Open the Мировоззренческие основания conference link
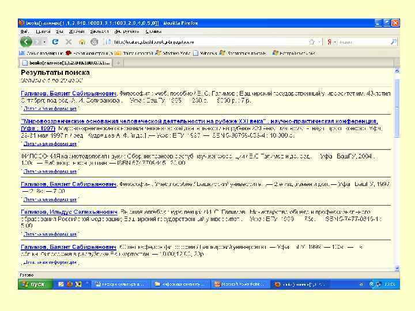 (199, 124)
